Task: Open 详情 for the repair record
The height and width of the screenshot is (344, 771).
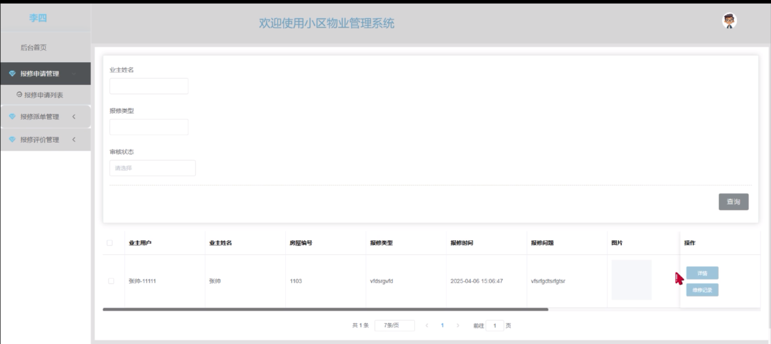Action: pos(702,273)
